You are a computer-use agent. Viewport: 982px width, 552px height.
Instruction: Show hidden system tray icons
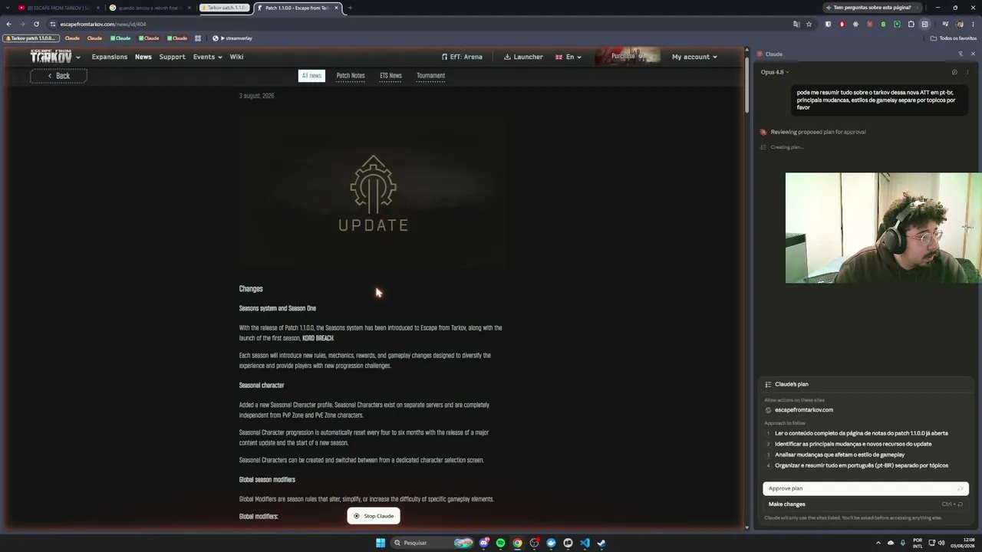click(878, 543)
